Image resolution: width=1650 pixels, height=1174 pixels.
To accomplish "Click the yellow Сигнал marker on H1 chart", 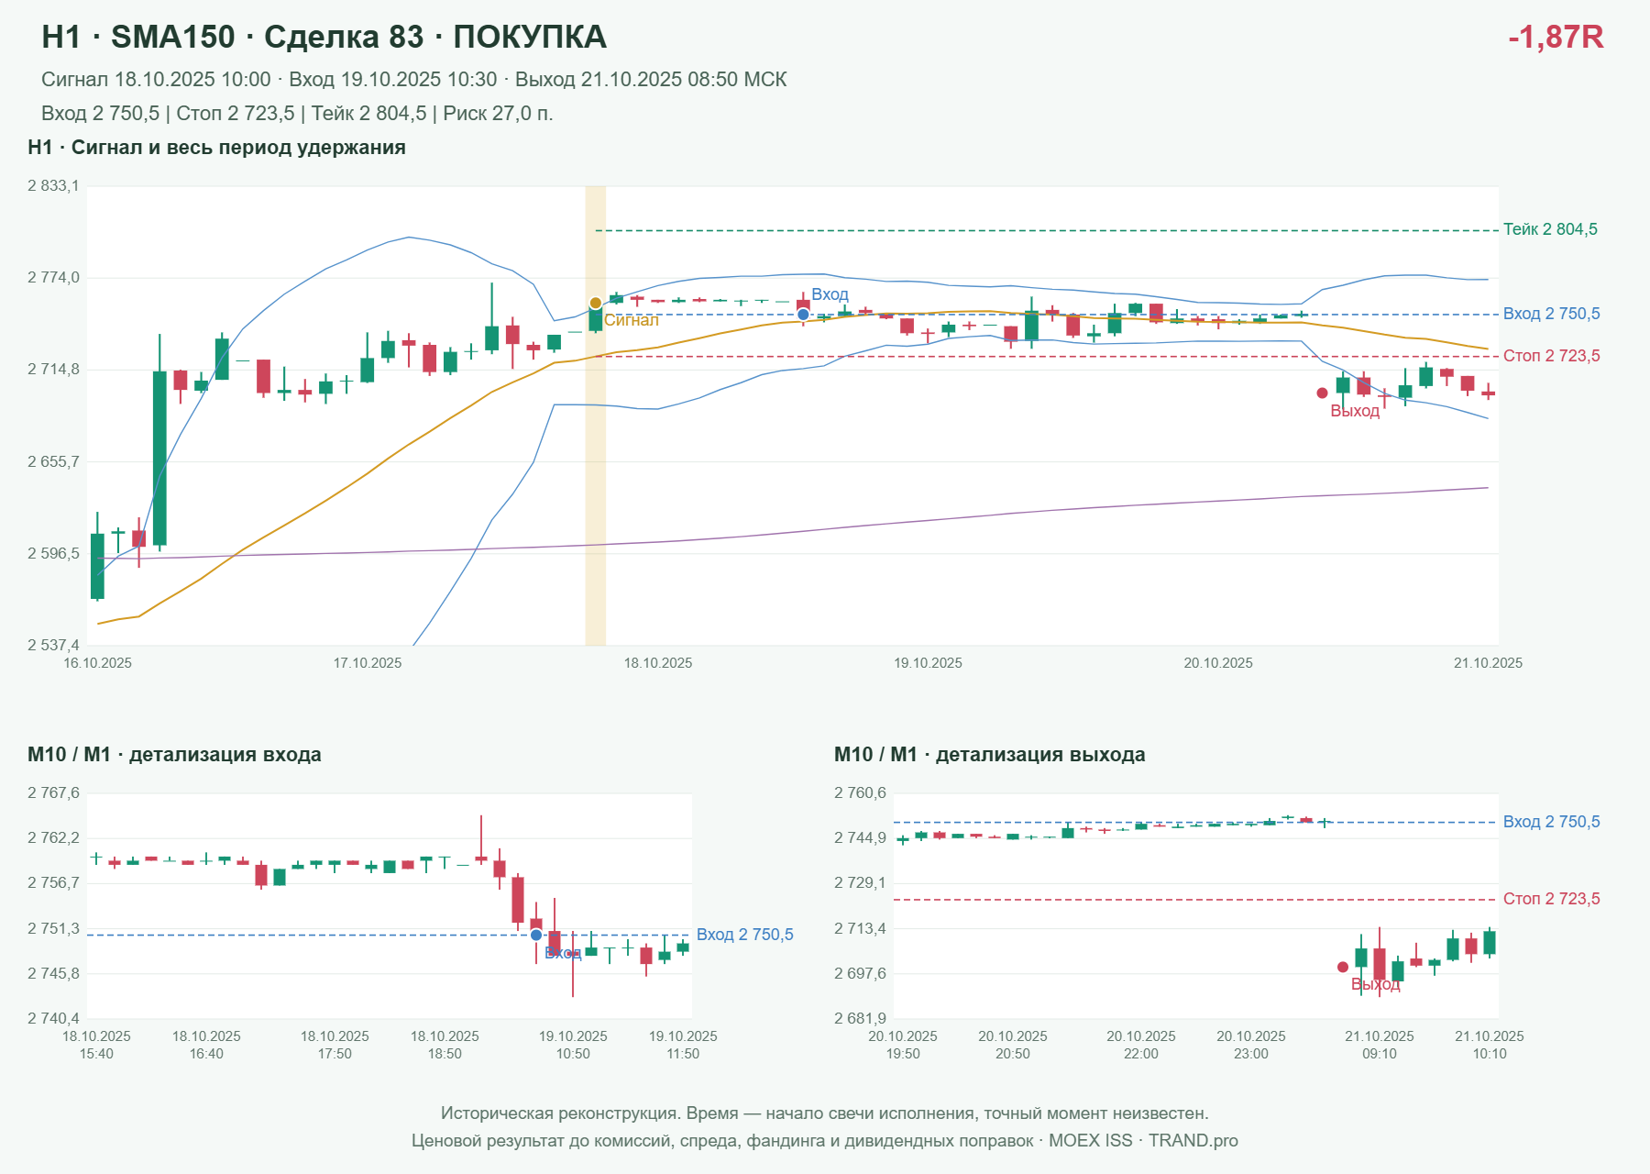I will (595, 303).
